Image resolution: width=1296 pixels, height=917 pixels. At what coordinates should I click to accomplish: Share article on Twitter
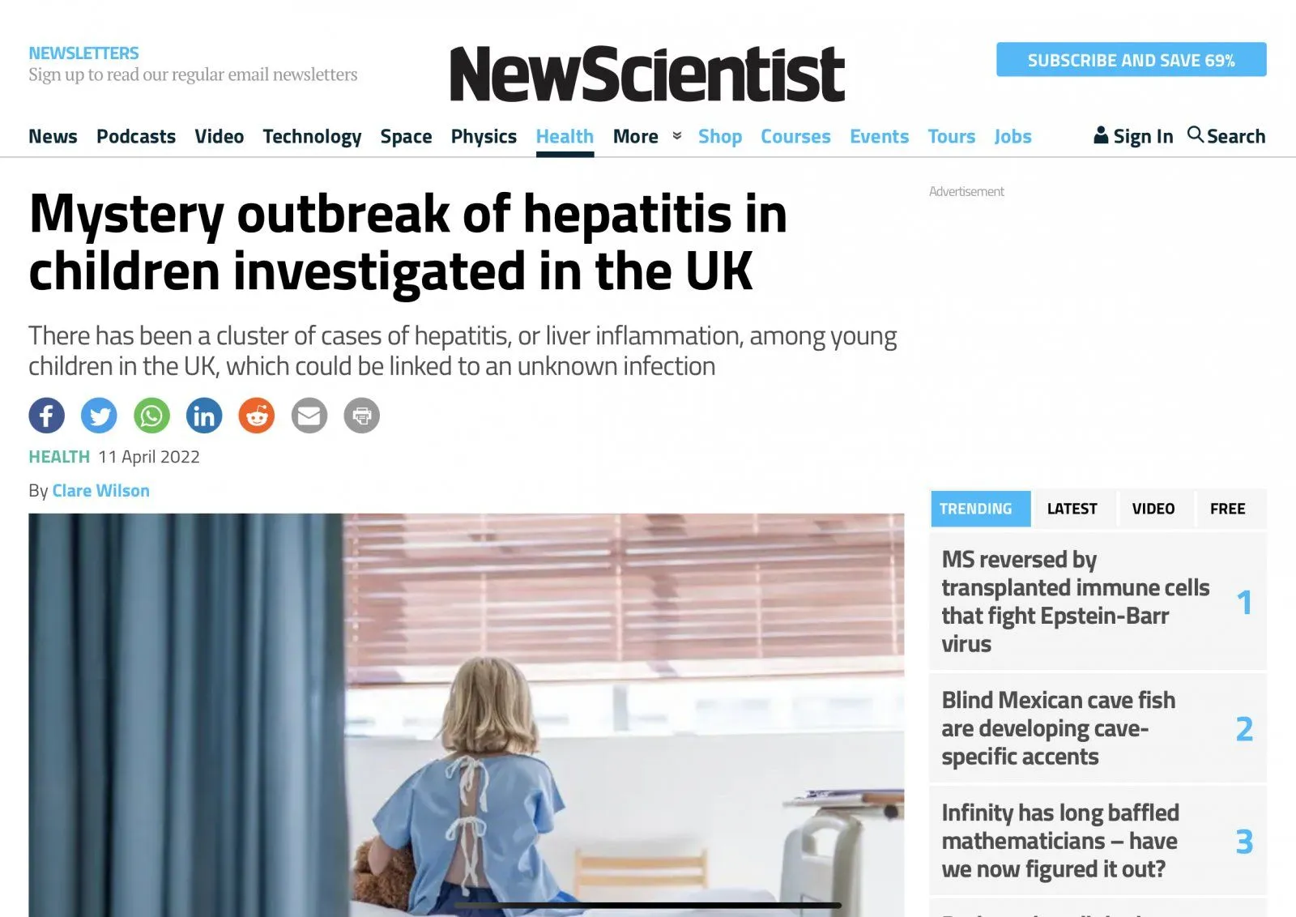click(x=99, y=416)
